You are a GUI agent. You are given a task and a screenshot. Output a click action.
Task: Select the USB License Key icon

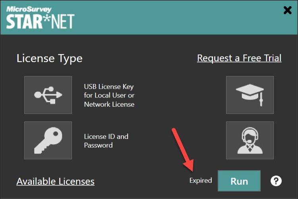coord(48,95)
